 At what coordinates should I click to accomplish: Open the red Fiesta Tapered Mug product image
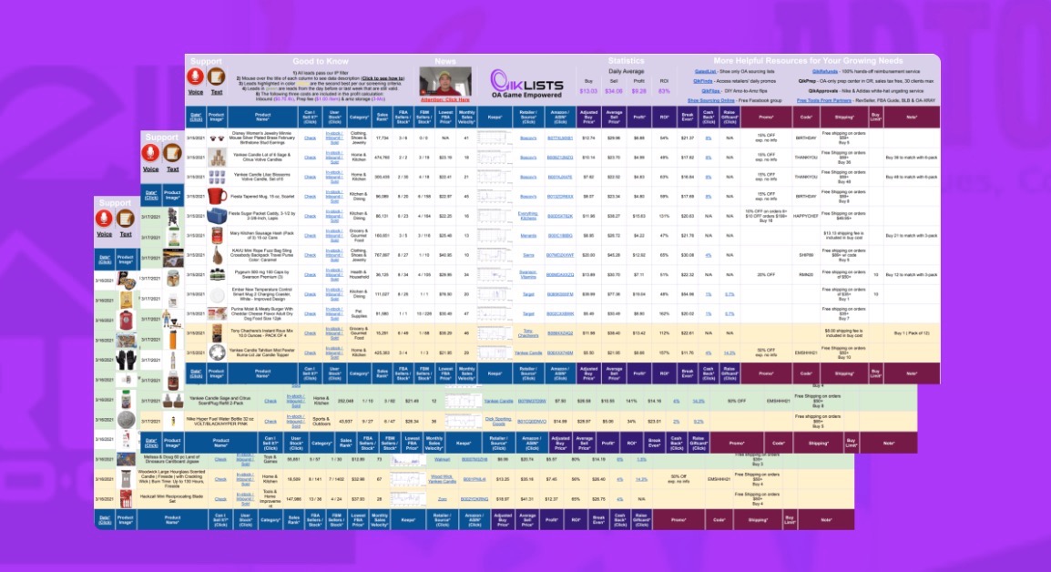217,194
